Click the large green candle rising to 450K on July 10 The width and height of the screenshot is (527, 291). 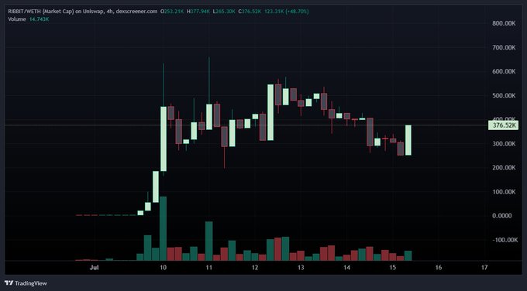tap(164, 139)
